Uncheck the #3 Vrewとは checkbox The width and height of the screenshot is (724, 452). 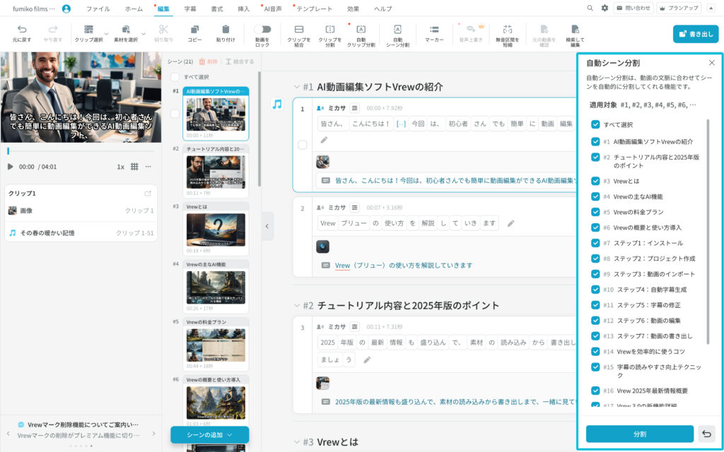[595, 181]
